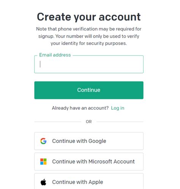Click the black Apple logo icon

43,182
